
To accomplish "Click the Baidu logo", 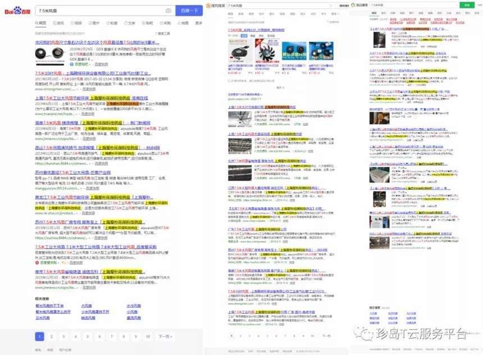I will click(17, 11).
